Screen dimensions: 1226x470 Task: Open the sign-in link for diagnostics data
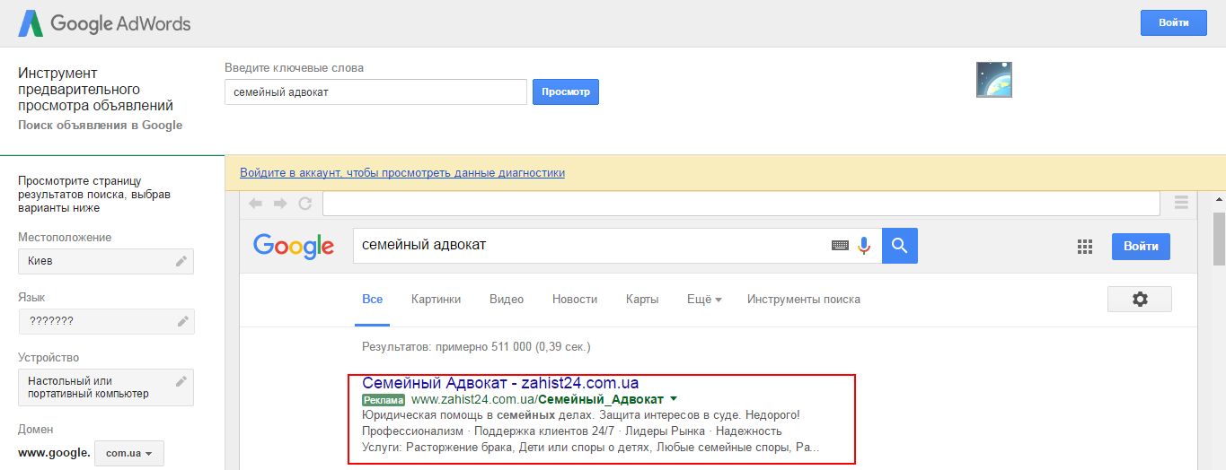coord(402,172)
